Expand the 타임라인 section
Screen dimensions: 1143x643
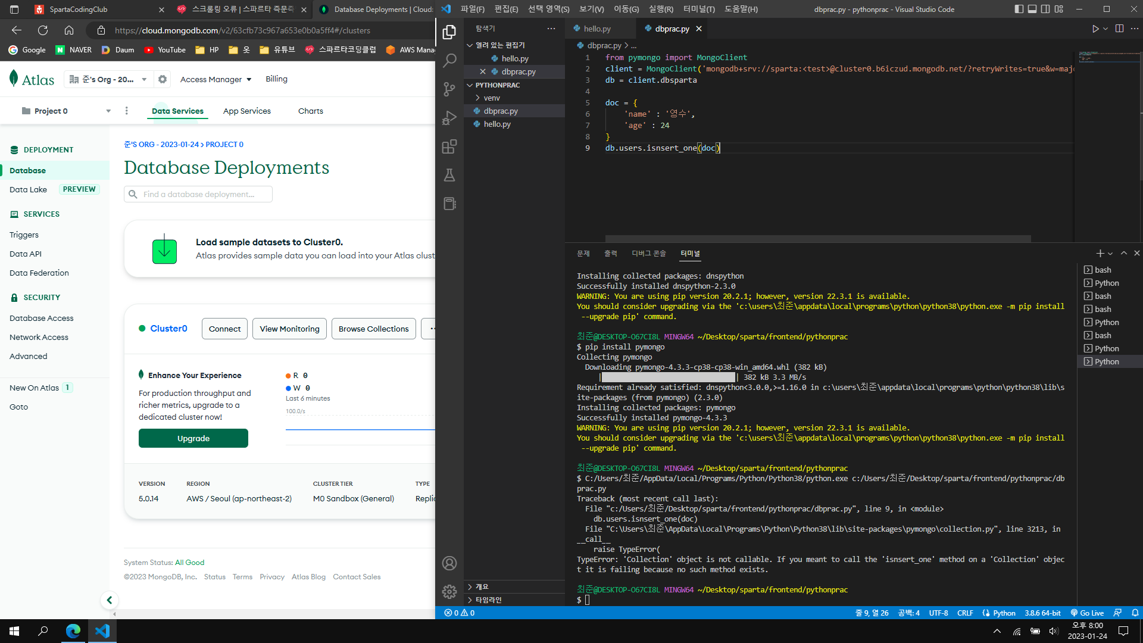(x=514, y=600)
